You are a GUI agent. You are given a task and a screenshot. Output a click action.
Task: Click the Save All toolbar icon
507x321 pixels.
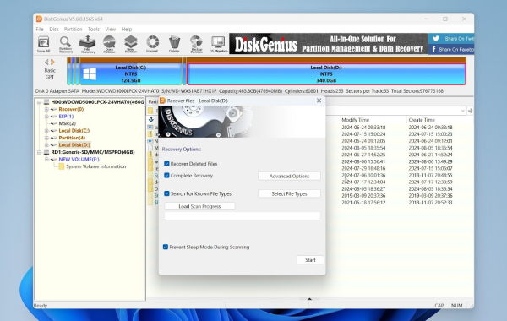click(43, 44)
